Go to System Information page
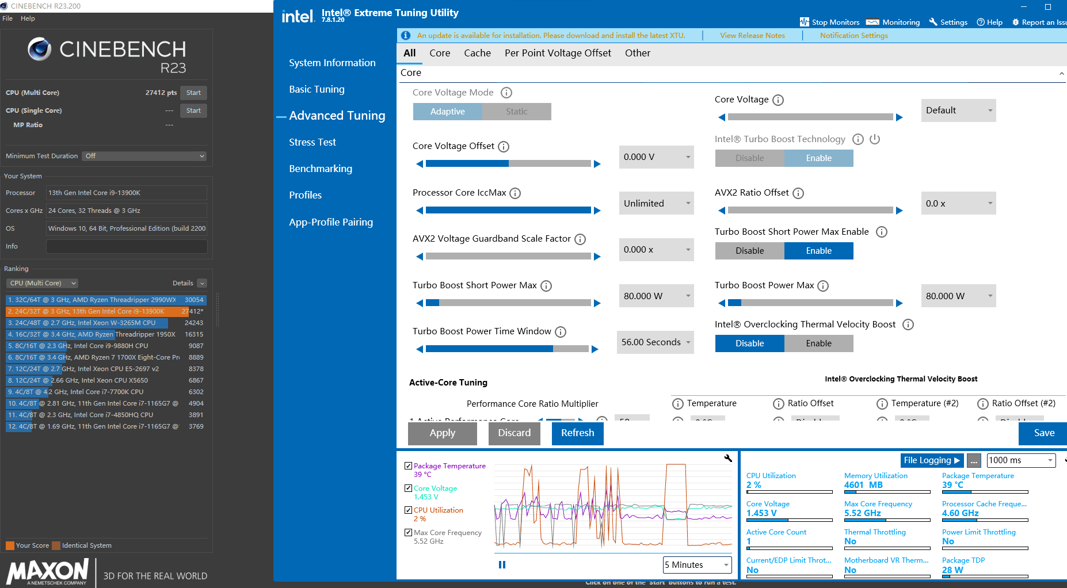 332,63
